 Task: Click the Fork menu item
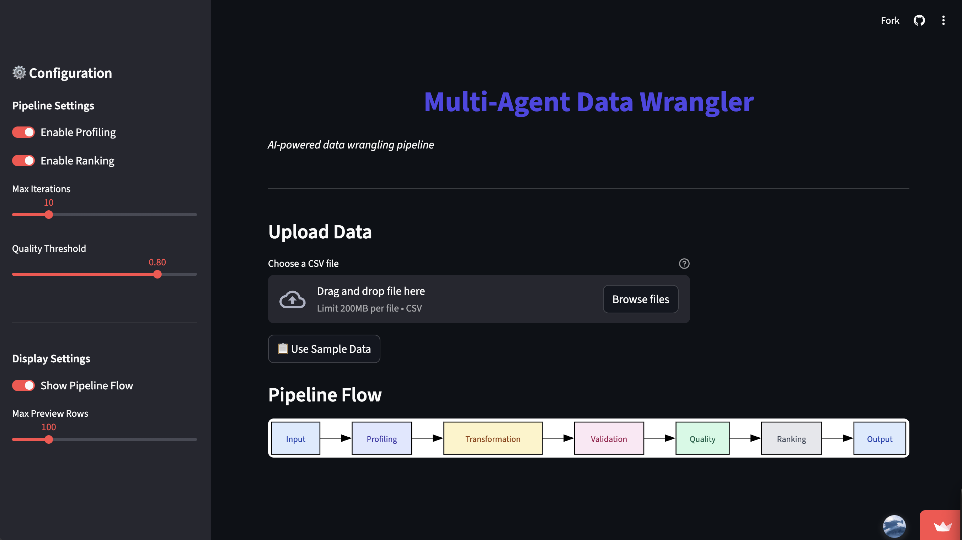(x=890, y=20)
